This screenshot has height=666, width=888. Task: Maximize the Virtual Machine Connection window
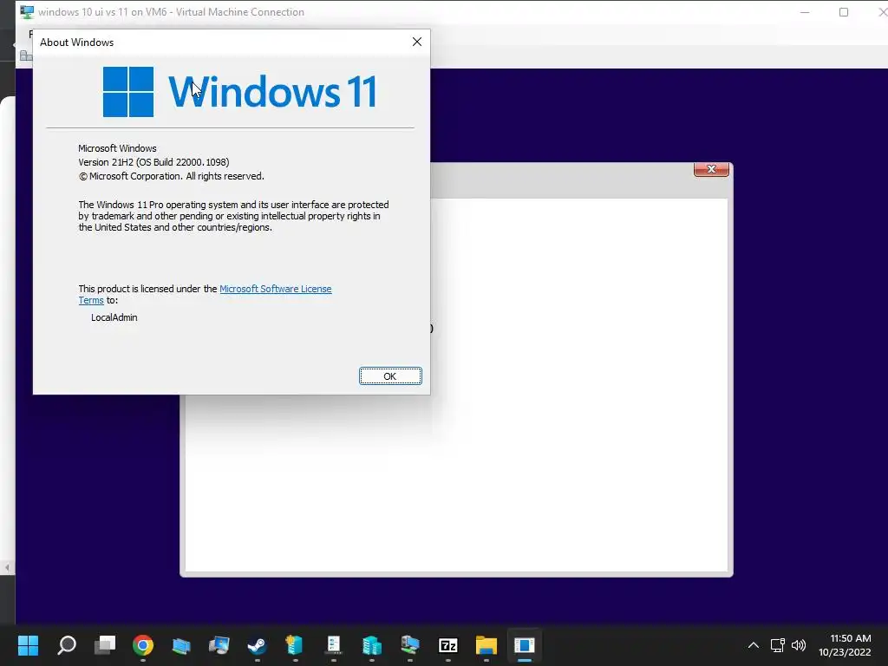point(843,12)
